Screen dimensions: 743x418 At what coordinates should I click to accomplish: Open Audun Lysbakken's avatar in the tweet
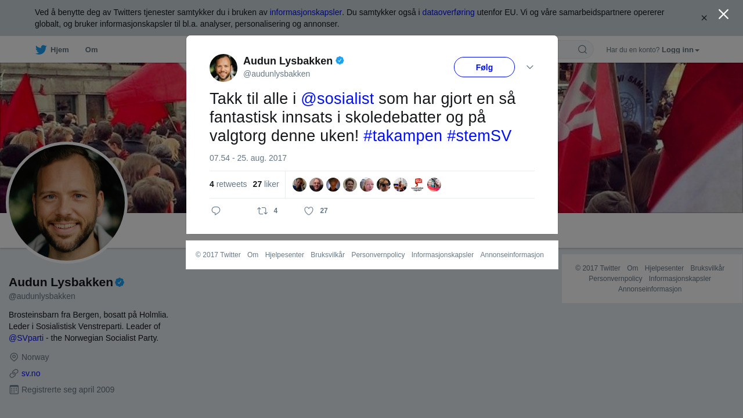(x=223, y=68)
